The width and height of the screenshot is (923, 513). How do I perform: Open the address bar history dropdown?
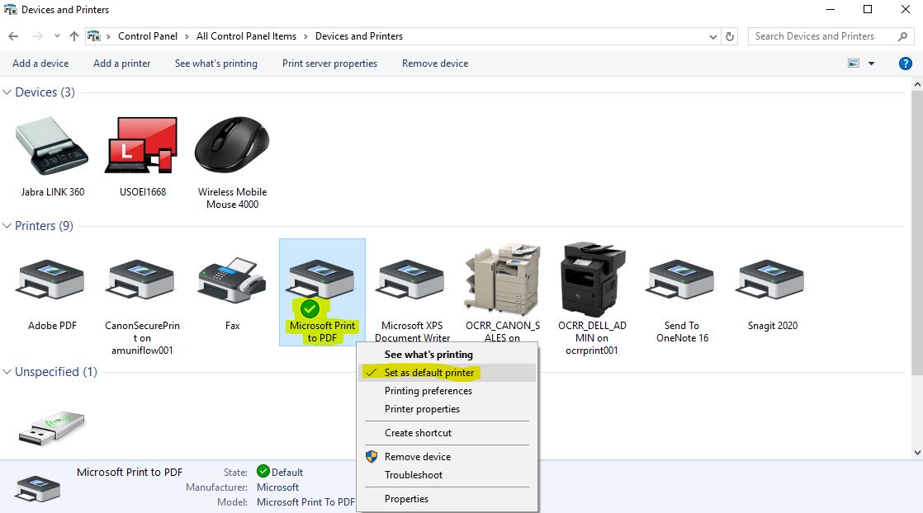click(x=712, y=36)
